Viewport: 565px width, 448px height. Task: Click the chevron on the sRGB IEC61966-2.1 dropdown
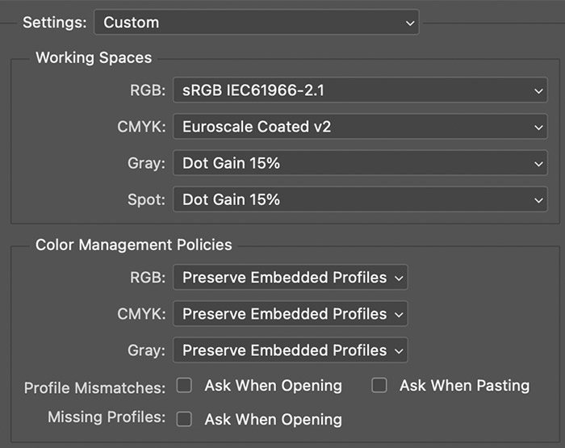click(x=538, y=92)
